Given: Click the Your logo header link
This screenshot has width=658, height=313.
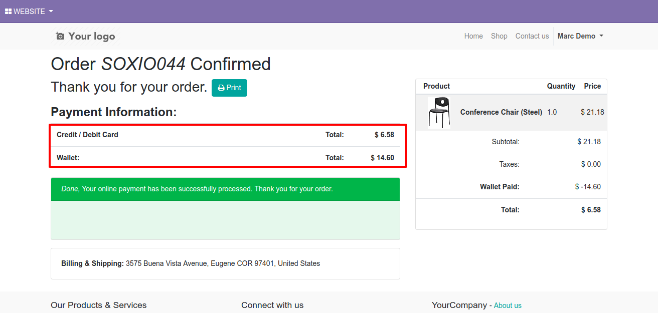Looking at the screenshot, I should (x=86, y=36).
